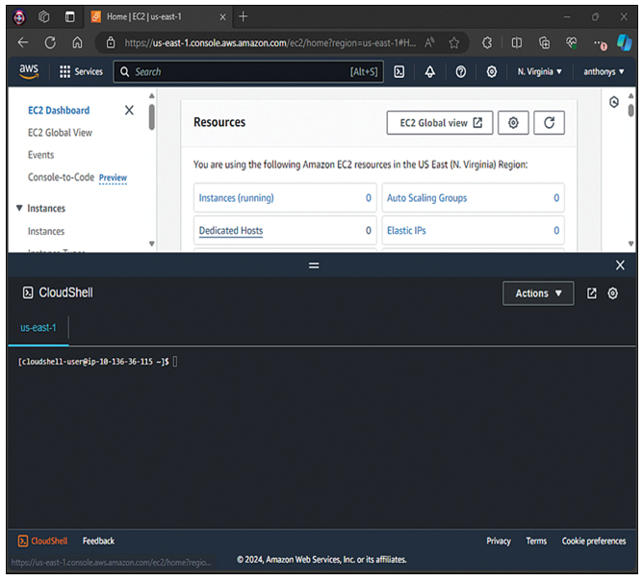Open the anthonys account dropdown
643x581 pixels.
604,72
